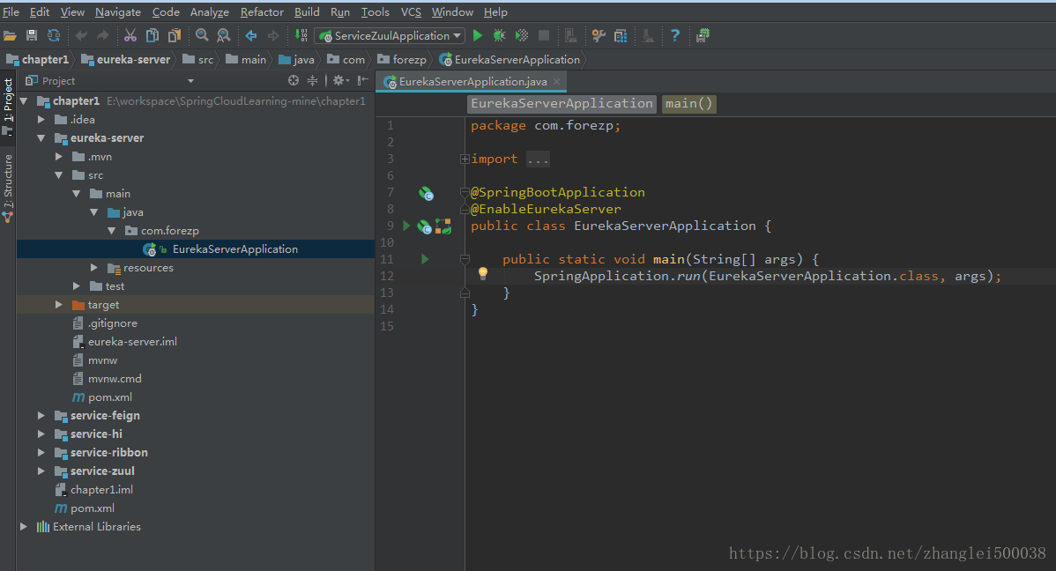Run with Coverage using the shield icon

[x=520, y=35]
